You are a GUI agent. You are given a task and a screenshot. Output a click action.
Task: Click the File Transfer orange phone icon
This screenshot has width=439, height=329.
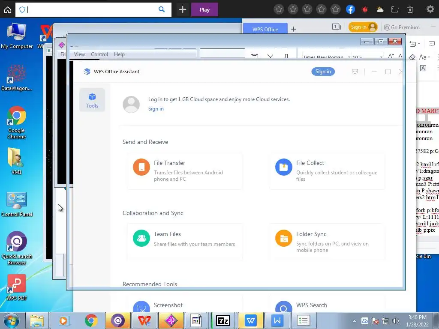[x=141, y=167]
